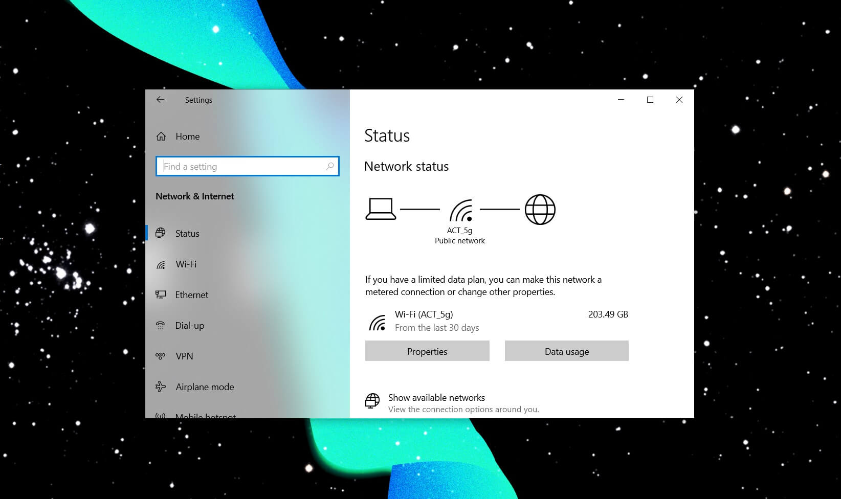The height and width of the screenshot is (499, 841).
Task: Click the Wi-Fi signal icon in sidebar
Action: 161,264
